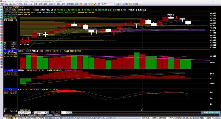
Task: Go back with the blue left arrow
Action: click(x=7, y=4)
